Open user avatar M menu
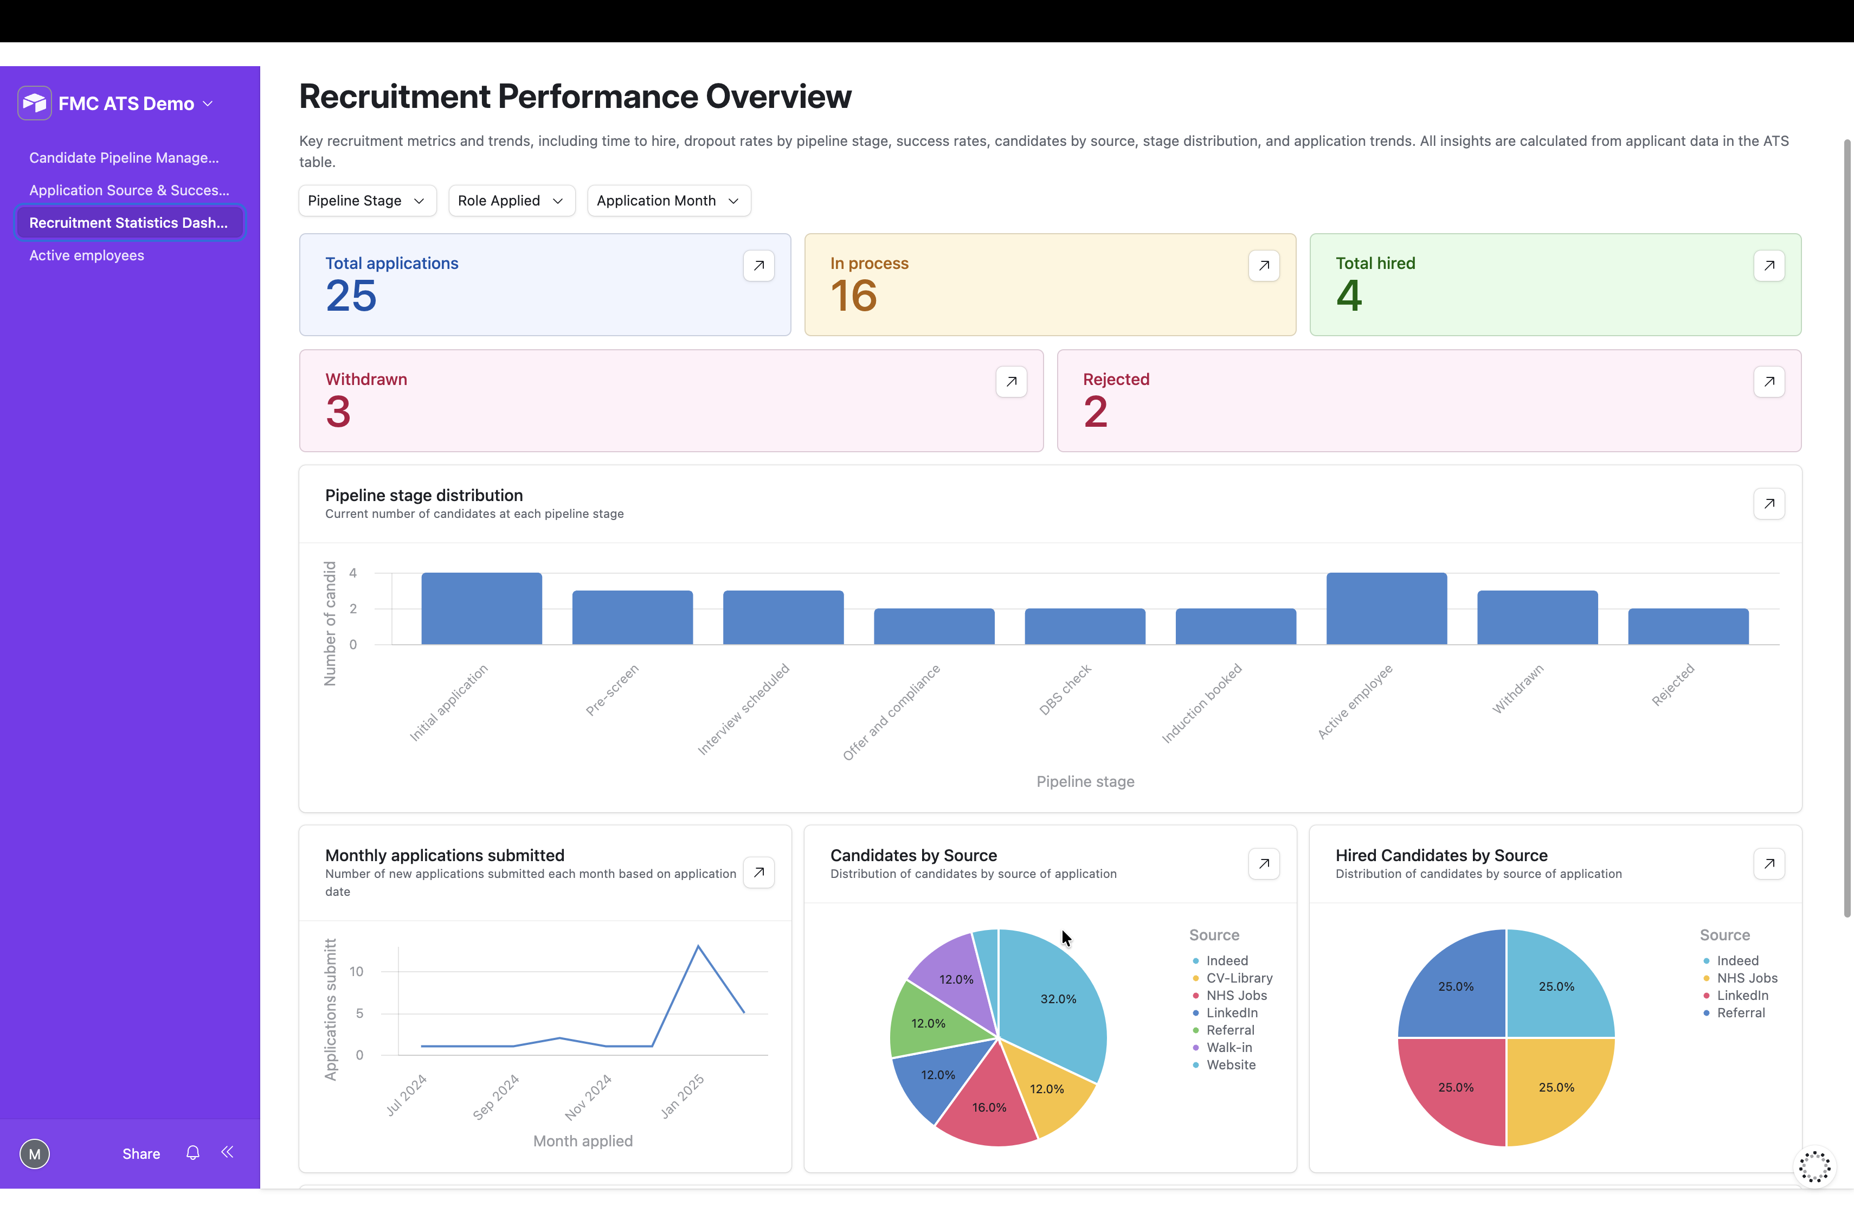 coord(34,1154)
